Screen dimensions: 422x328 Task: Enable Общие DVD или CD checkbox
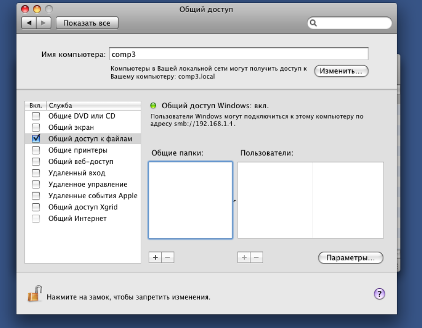click(x=36, y=116)
